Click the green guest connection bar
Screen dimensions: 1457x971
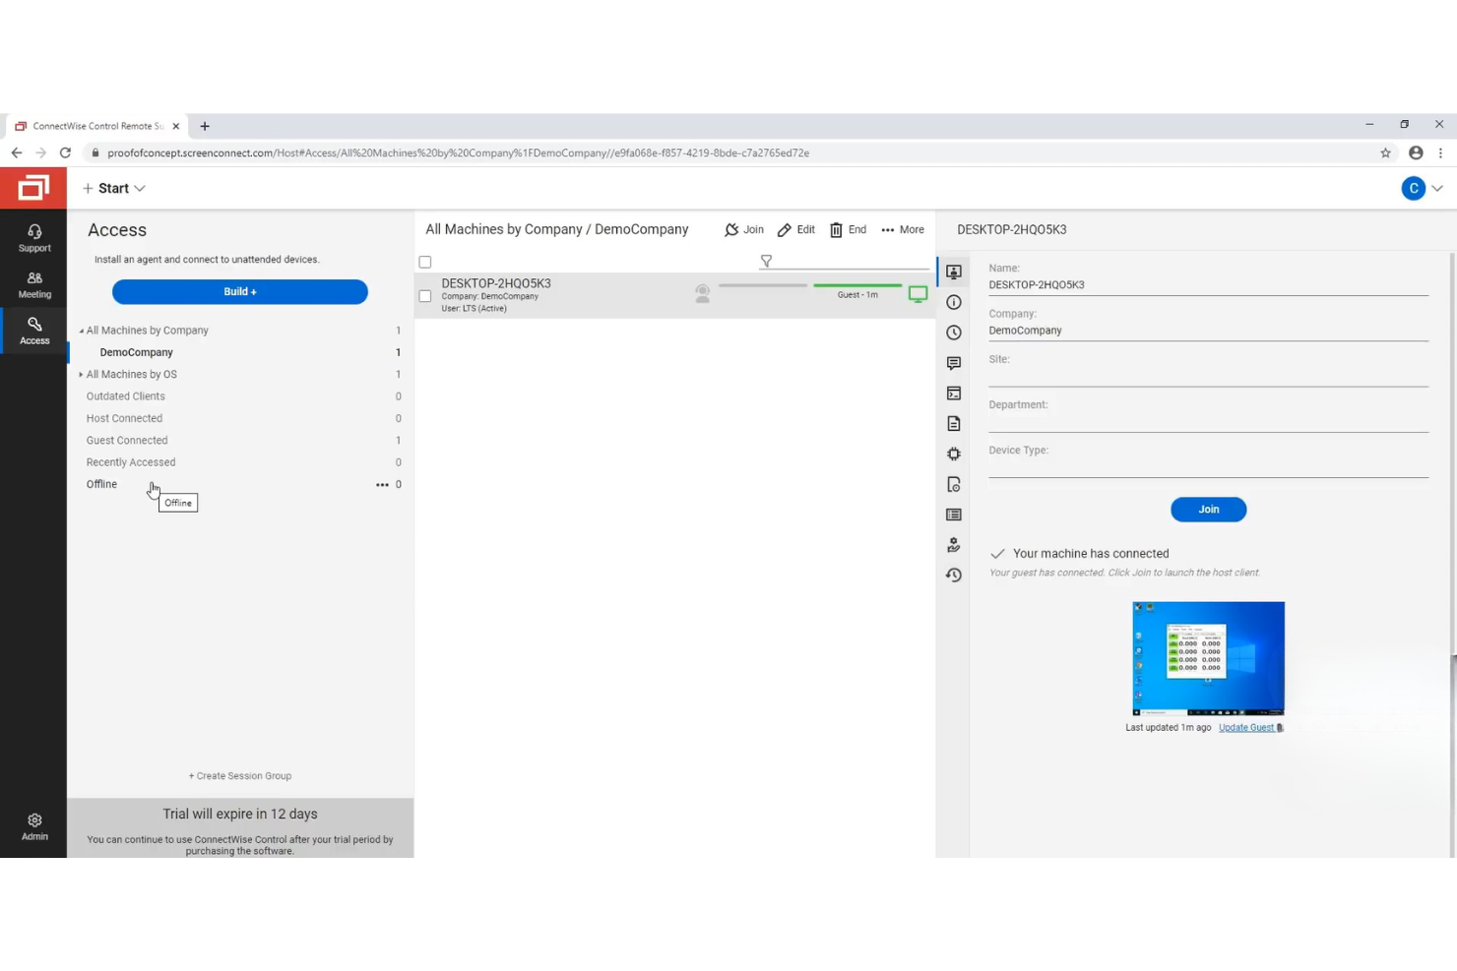coord(857,285)
